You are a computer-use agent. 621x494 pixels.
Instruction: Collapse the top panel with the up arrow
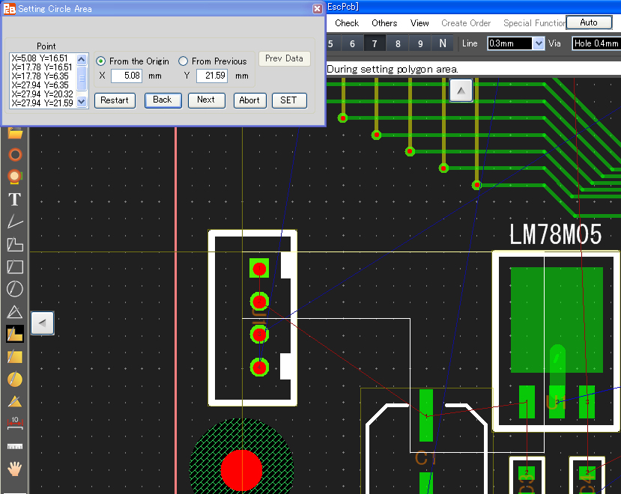coord(461,91)
